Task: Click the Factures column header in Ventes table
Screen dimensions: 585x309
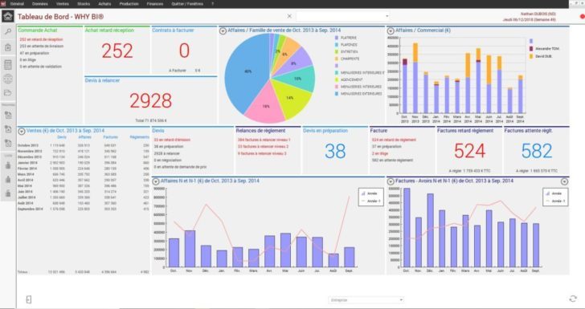Action: point(110,137)
